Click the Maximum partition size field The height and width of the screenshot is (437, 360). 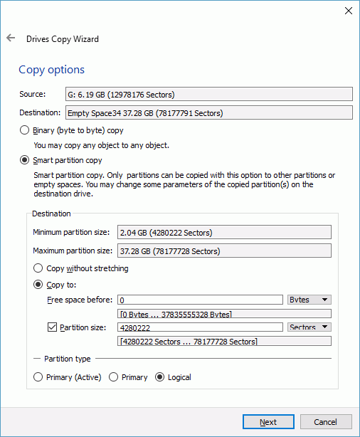pos(224,251)
